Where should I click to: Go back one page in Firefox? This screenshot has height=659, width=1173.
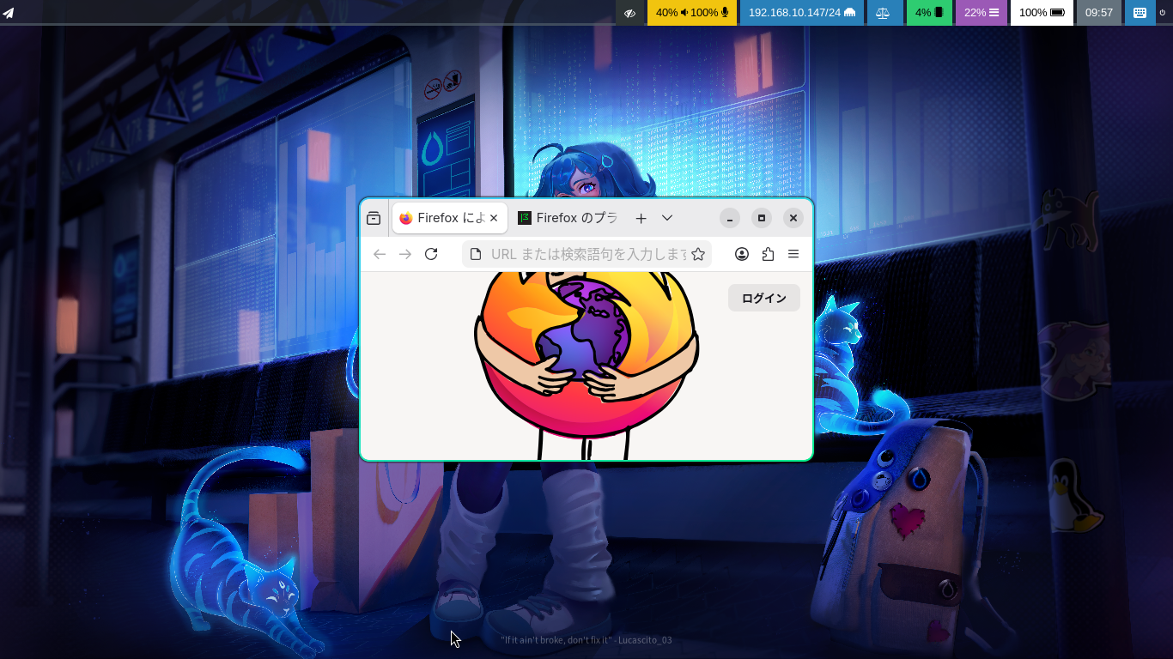(380, 254)
